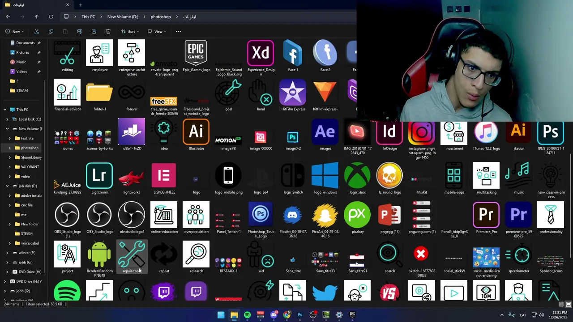Click This PC in address breadcrumb
Screen dimensions: 573x322
tap(88, 17)
